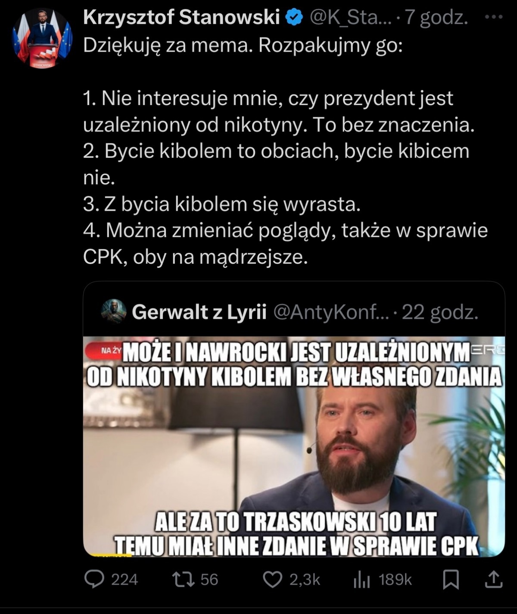Click the 7 godz. timestamp
Viewport: 517px width, 614px height.
pyautogui.click(x=436, y=18)
